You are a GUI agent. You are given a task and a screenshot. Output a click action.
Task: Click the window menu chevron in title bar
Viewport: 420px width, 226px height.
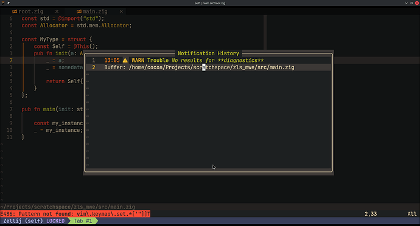407,3
